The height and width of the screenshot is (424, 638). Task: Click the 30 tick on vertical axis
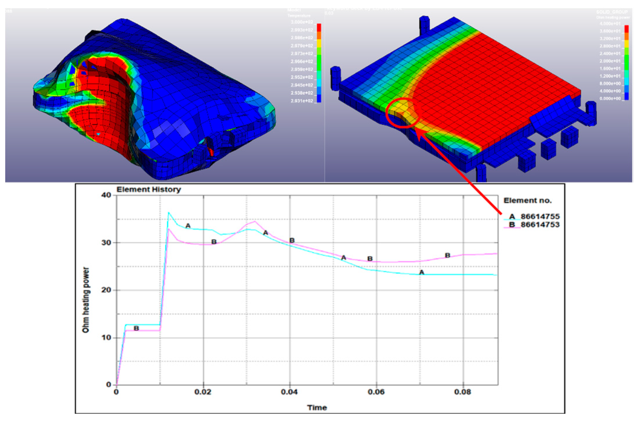coord(106,243)
